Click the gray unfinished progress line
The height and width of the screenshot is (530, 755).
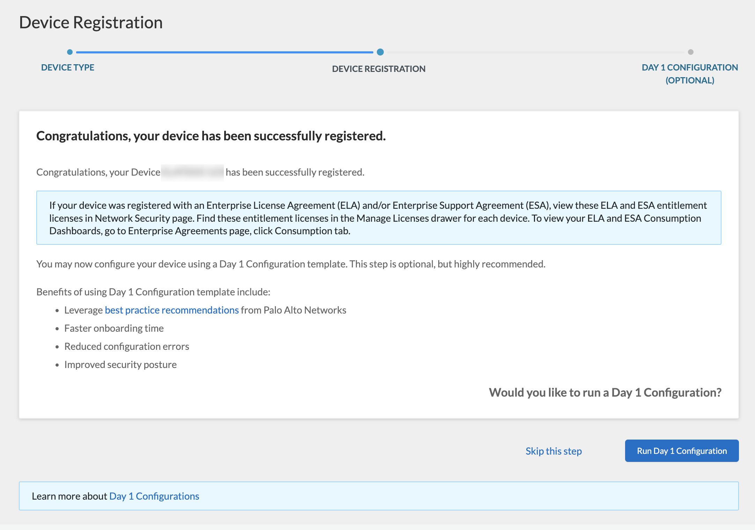(535, 52)
